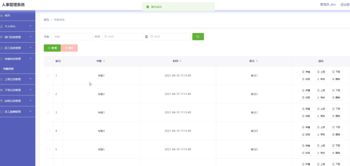Open the 员工薪酬管理 menu
350x166 pixels.
pyautogui.click(x=18, y=112)
